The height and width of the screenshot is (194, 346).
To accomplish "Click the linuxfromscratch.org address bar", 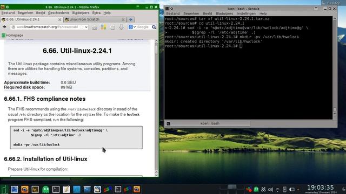I will tap(49, 27).
